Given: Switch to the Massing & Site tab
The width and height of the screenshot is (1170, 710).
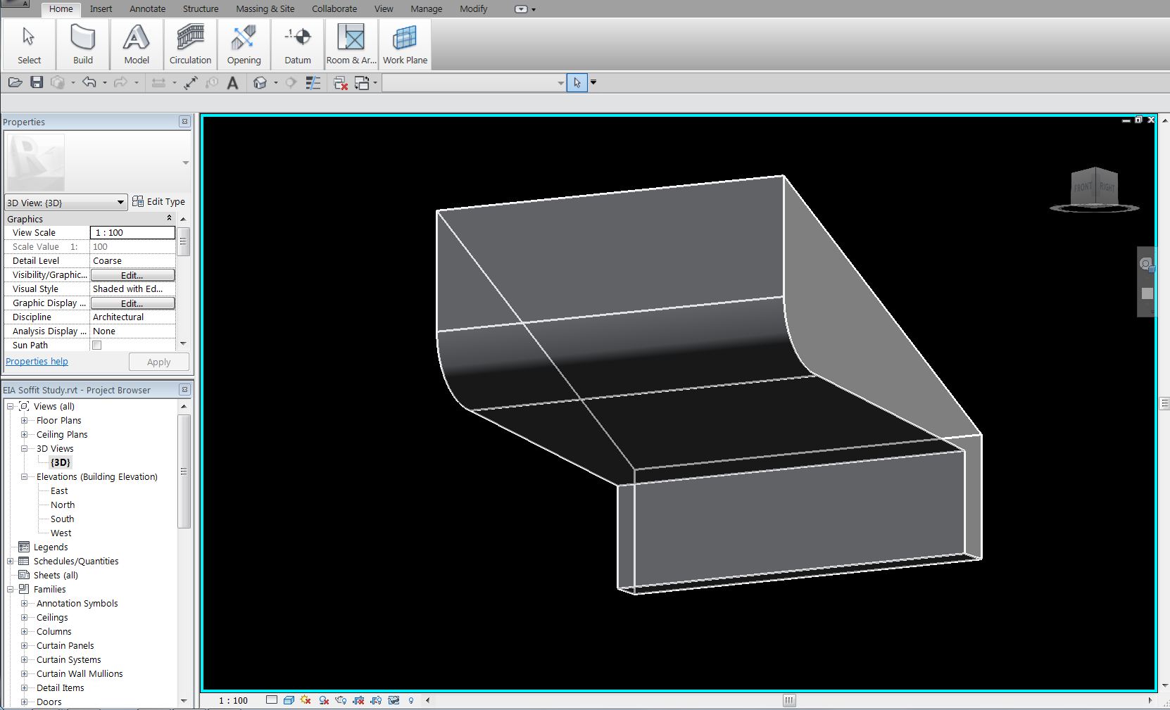Looking at the screenshot, I should [x=265, y=9].
